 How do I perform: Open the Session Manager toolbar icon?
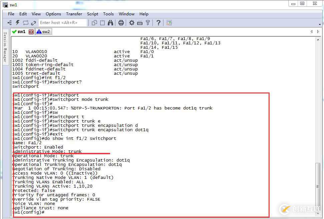click(x=10, y=23)
